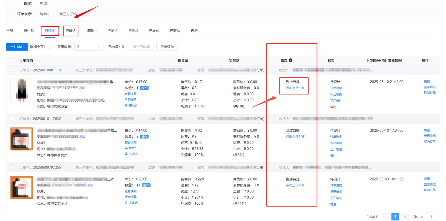Viewport: 446px width, 221px height.
Task: Open the 显示数量 dropdown
Action: click(88, 47)
